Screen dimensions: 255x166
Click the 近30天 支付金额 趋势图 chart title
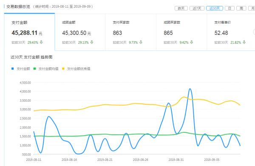pos(31,57)
